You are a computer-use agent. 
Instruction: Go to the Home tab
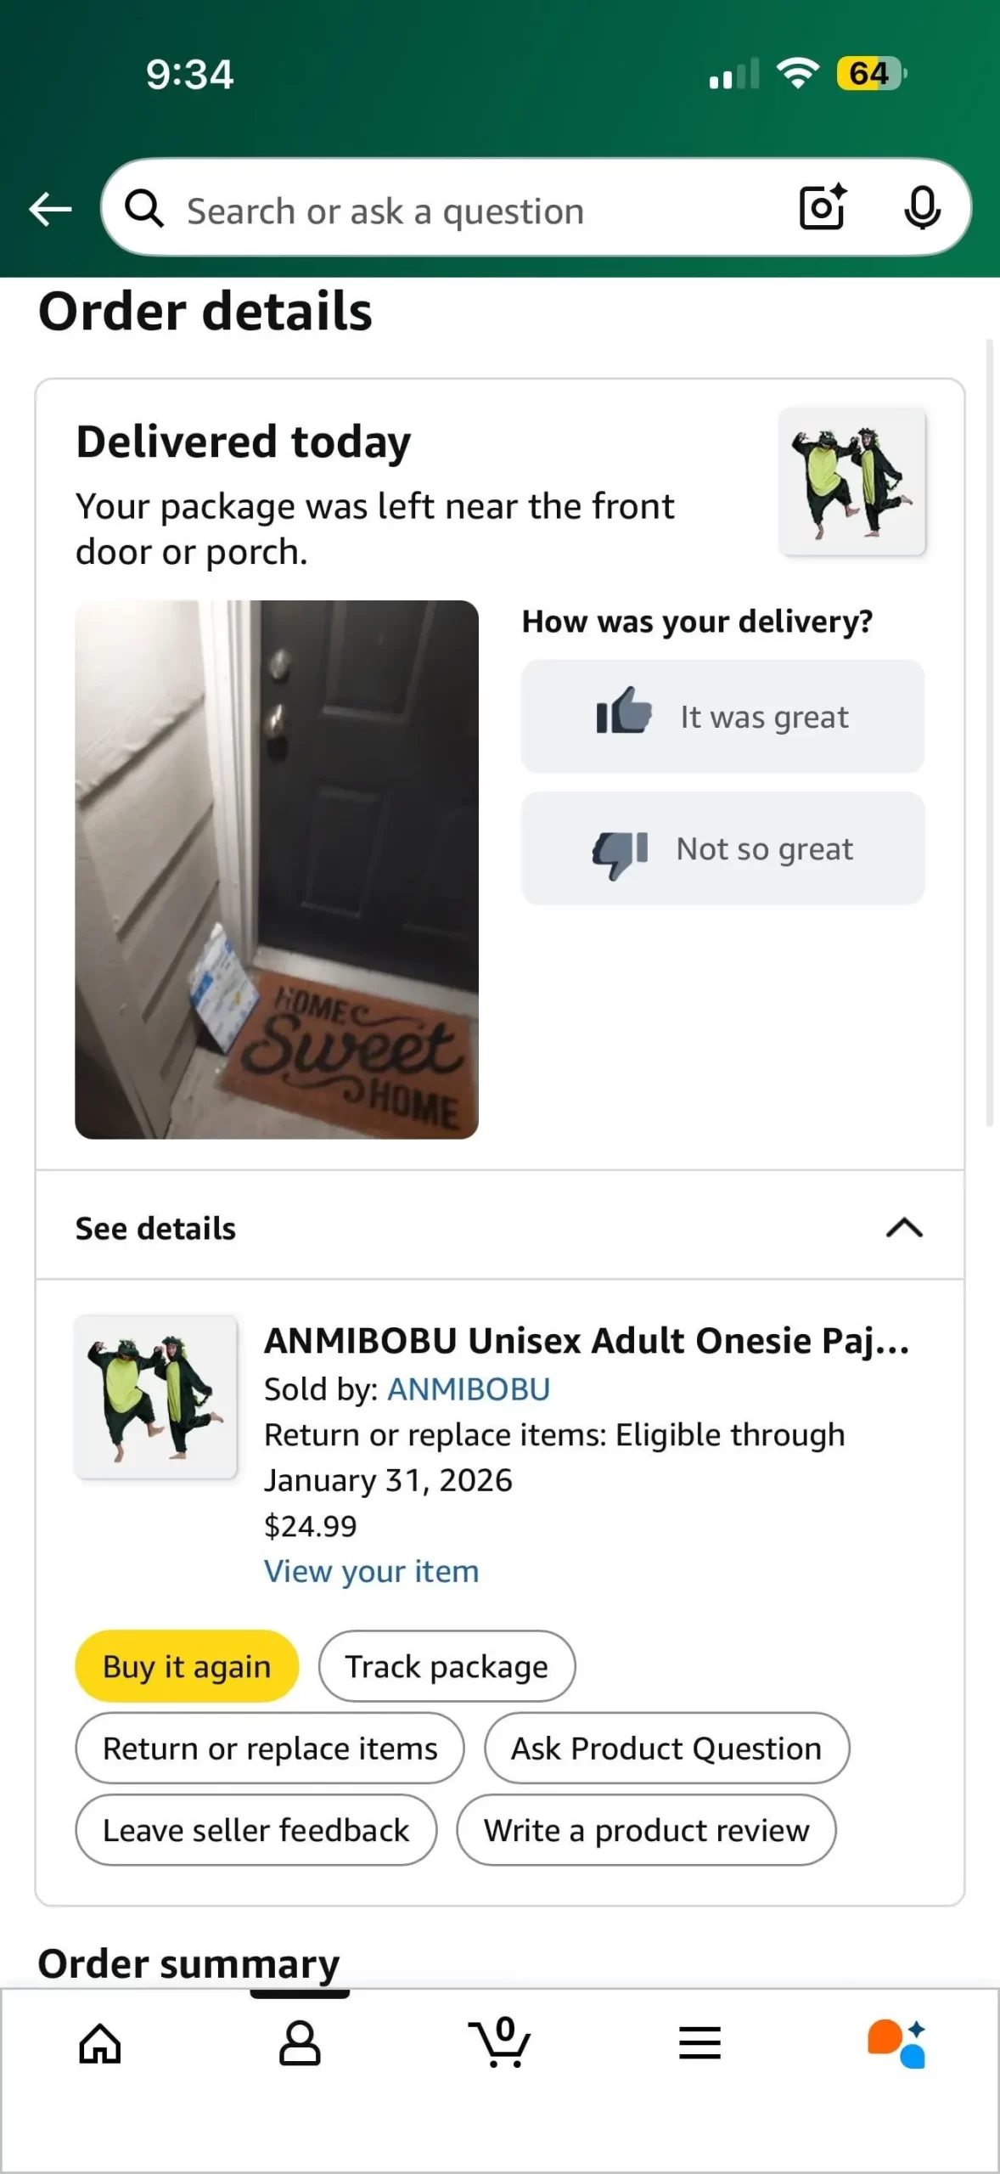pos(100,2042)
